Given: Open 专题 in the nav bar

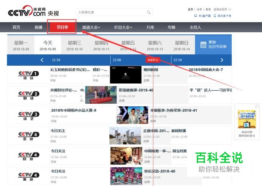Looking at the screenshot, I should point(172,27).
